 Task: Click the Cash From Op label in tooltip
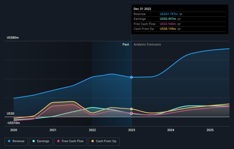pos(144,29)
